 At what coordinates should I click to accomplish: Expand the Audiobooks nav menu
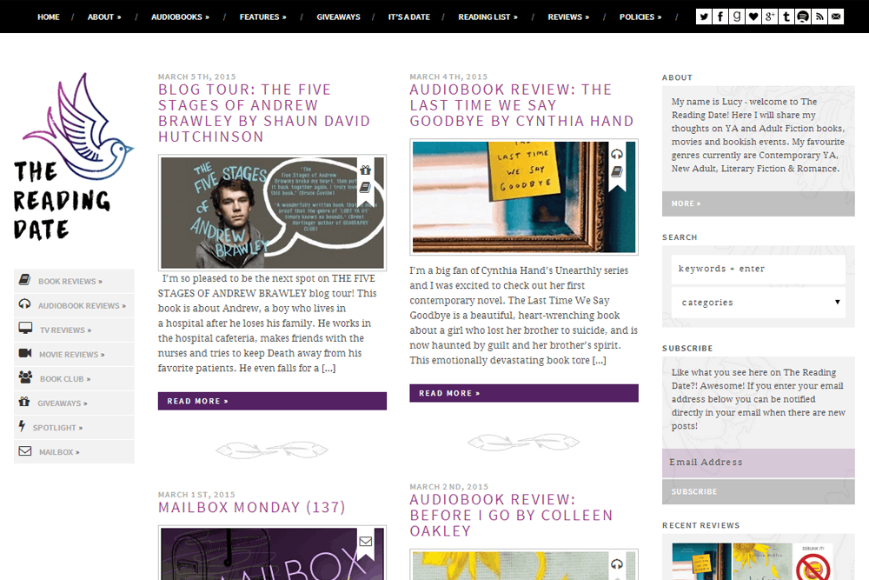(180, 17)
